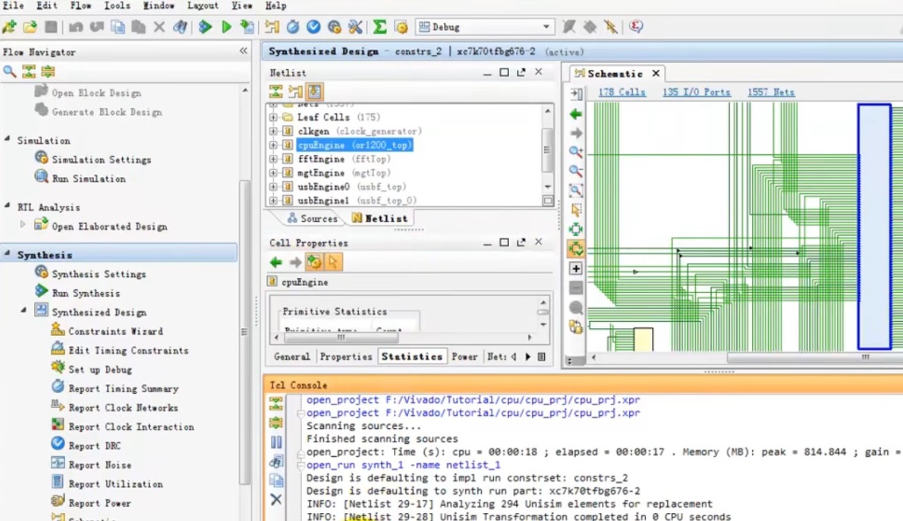Expand the fftEngine netlist node

coord(273,160)
